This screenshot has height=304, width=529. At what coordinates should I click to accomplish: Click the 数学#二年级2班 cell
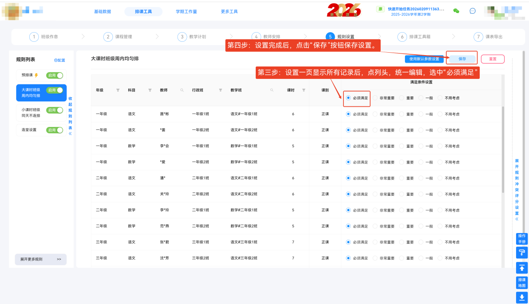244,226
